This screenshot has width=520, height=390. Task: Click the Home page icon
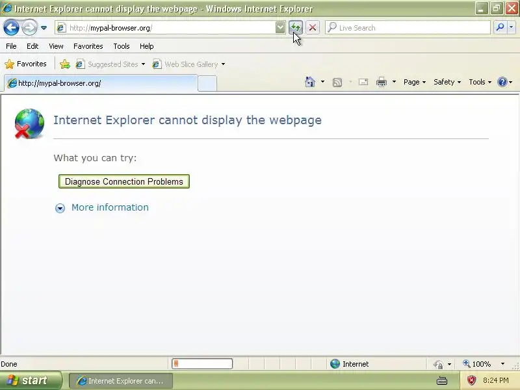(x=310, y=82)
